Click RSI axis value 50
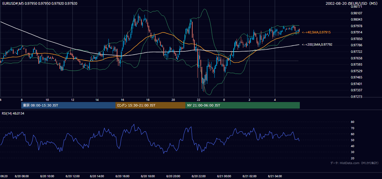Screen dimensions: 382x179 click(352, 140)
